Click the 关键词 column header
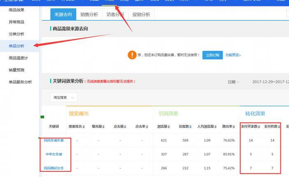The image size is (289, 177). (54, 126)
